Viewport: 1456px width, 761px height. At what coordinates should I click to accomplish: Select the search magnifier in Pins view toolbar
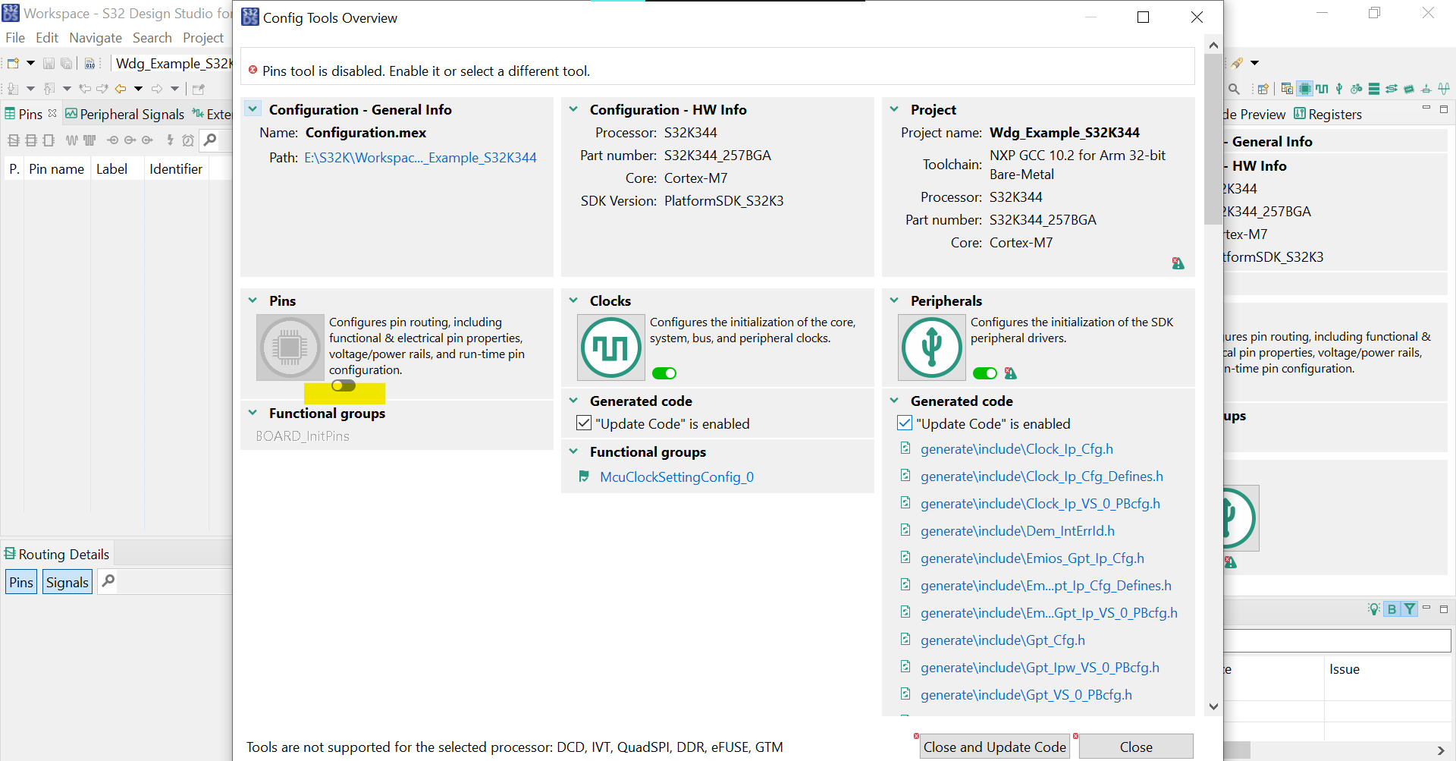coord(211,140)
